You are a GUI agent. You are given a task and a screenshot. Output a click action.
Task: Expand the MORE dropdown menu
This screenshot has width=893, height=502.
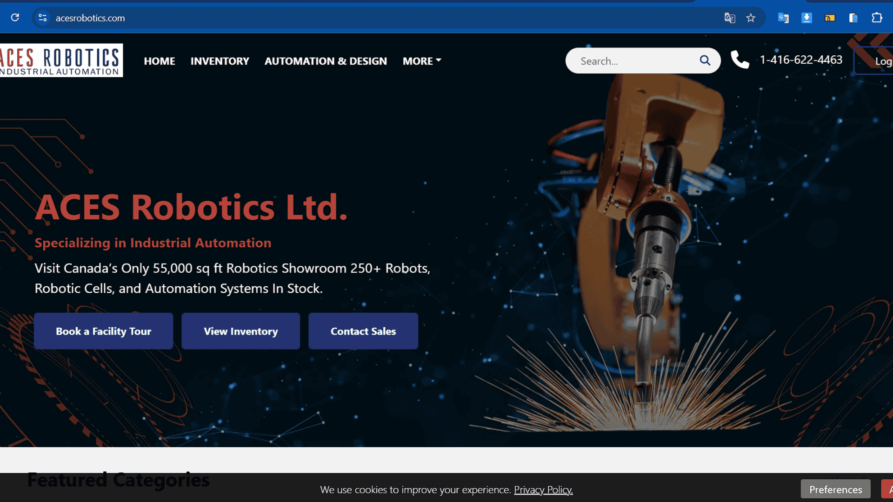point(422,61)
